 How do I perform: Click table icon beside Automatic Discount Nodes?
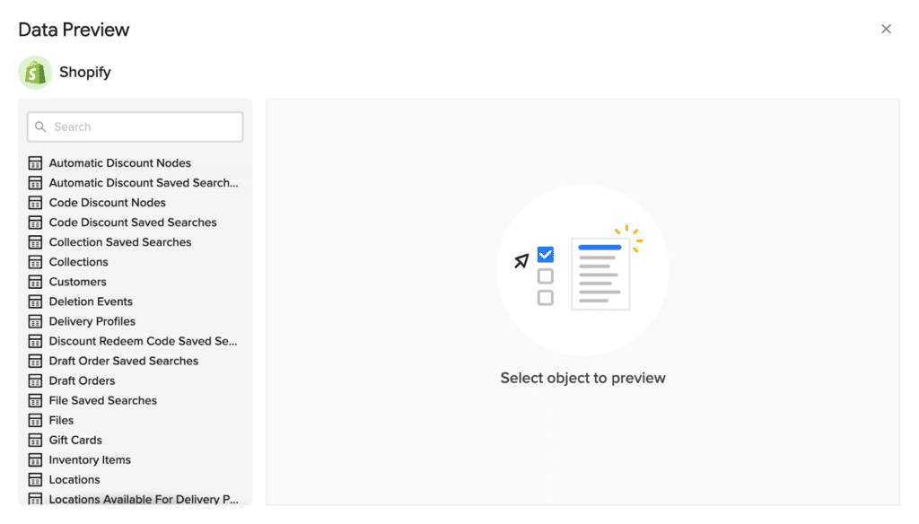[x=35, y=163]
